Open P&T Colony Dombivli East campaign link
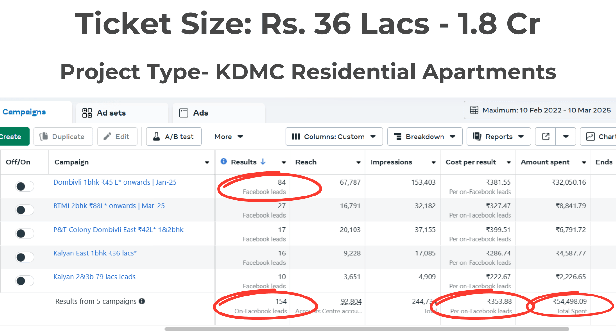This screenshot has height=333, width=616. tap(118, 230)
